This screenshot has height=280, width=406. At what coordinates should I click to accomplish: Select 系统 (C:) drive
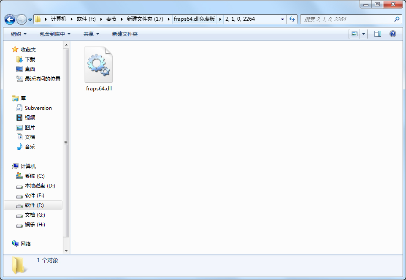click(34, 176)
